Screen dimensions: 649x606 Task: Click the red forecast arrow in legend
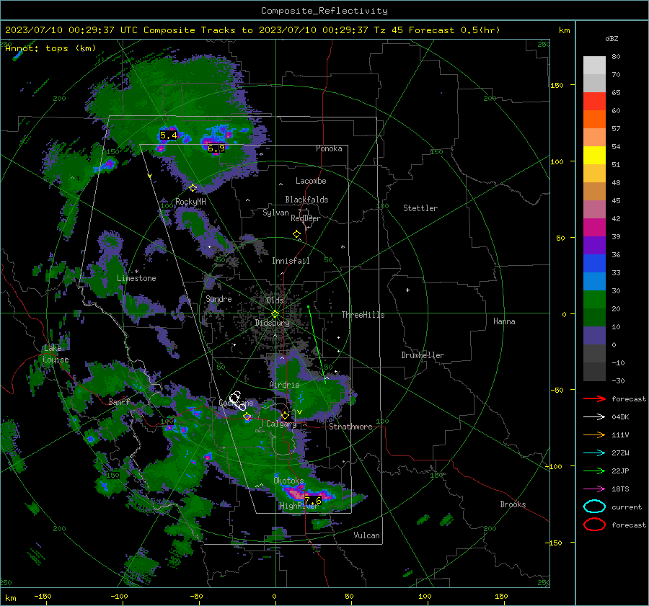pyautogui.click(x=594, y=399)
